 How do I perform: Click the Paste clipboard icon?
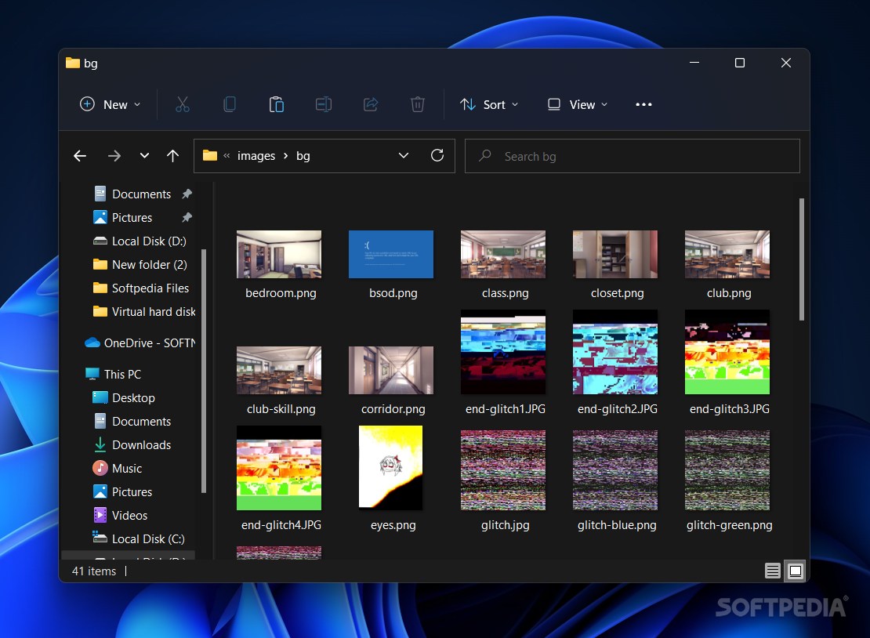(x=277, y=104)
